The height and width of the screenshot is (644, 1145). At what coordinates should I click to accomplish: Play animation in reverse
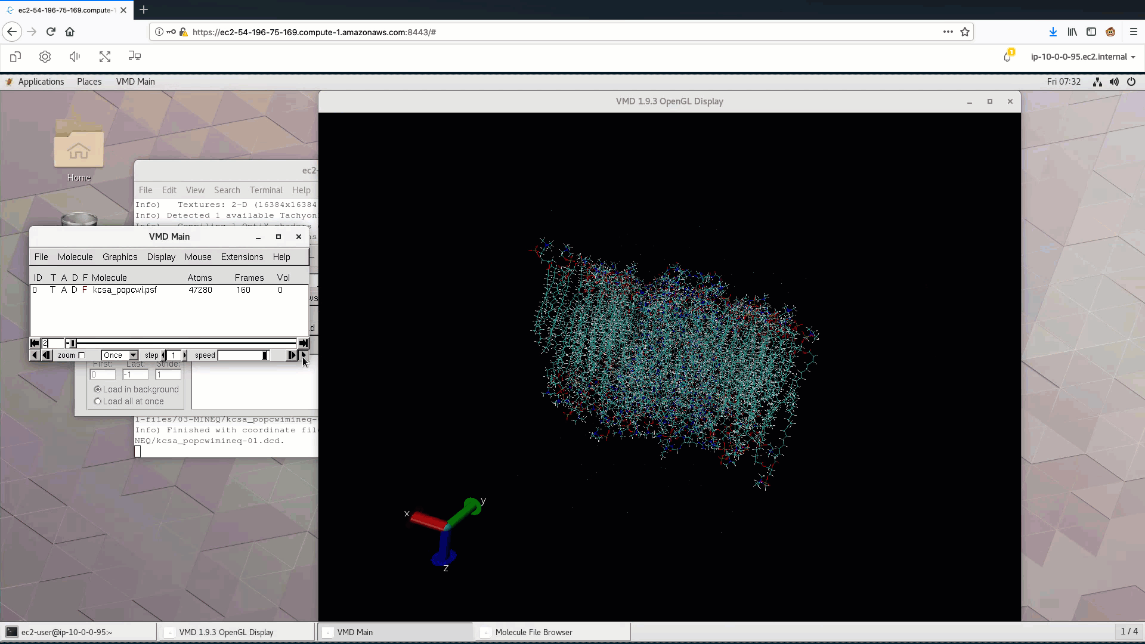(x=34, y=355)
